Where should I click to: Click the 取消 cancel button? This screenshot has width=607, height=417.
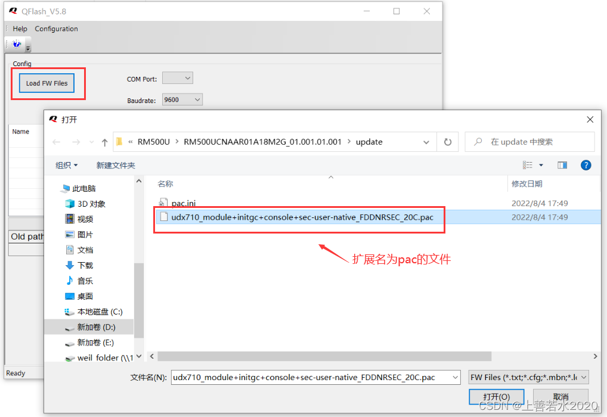coord(560,397)
